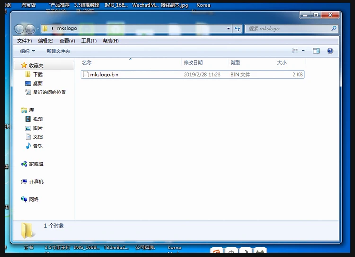Expand the view options dropdown arrow

pos(303,51)
